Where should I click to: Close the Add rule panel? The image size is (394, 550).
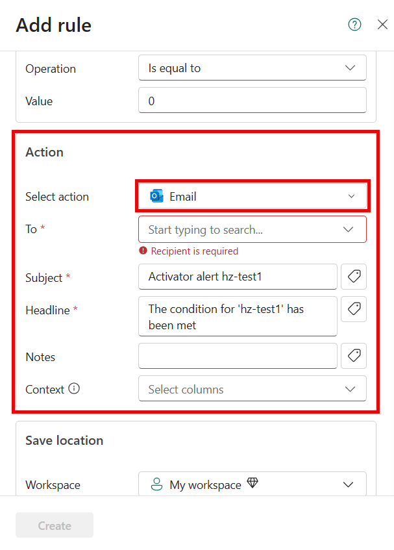[x=382, y=25]
